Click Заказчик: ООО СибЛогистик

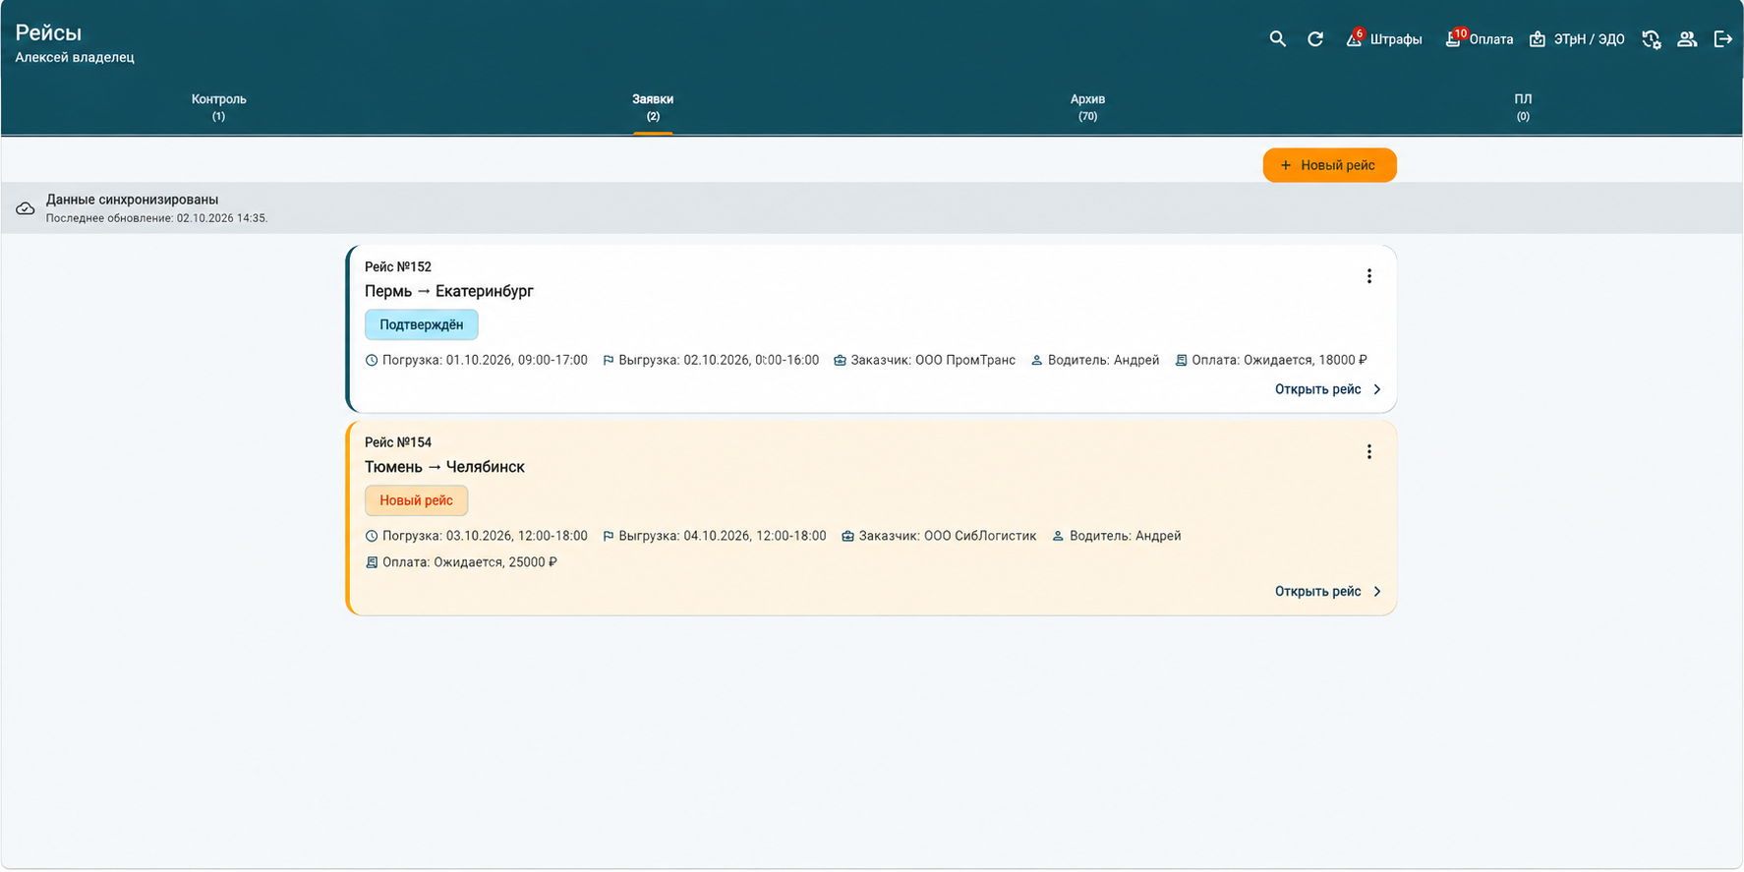point(939,536)
